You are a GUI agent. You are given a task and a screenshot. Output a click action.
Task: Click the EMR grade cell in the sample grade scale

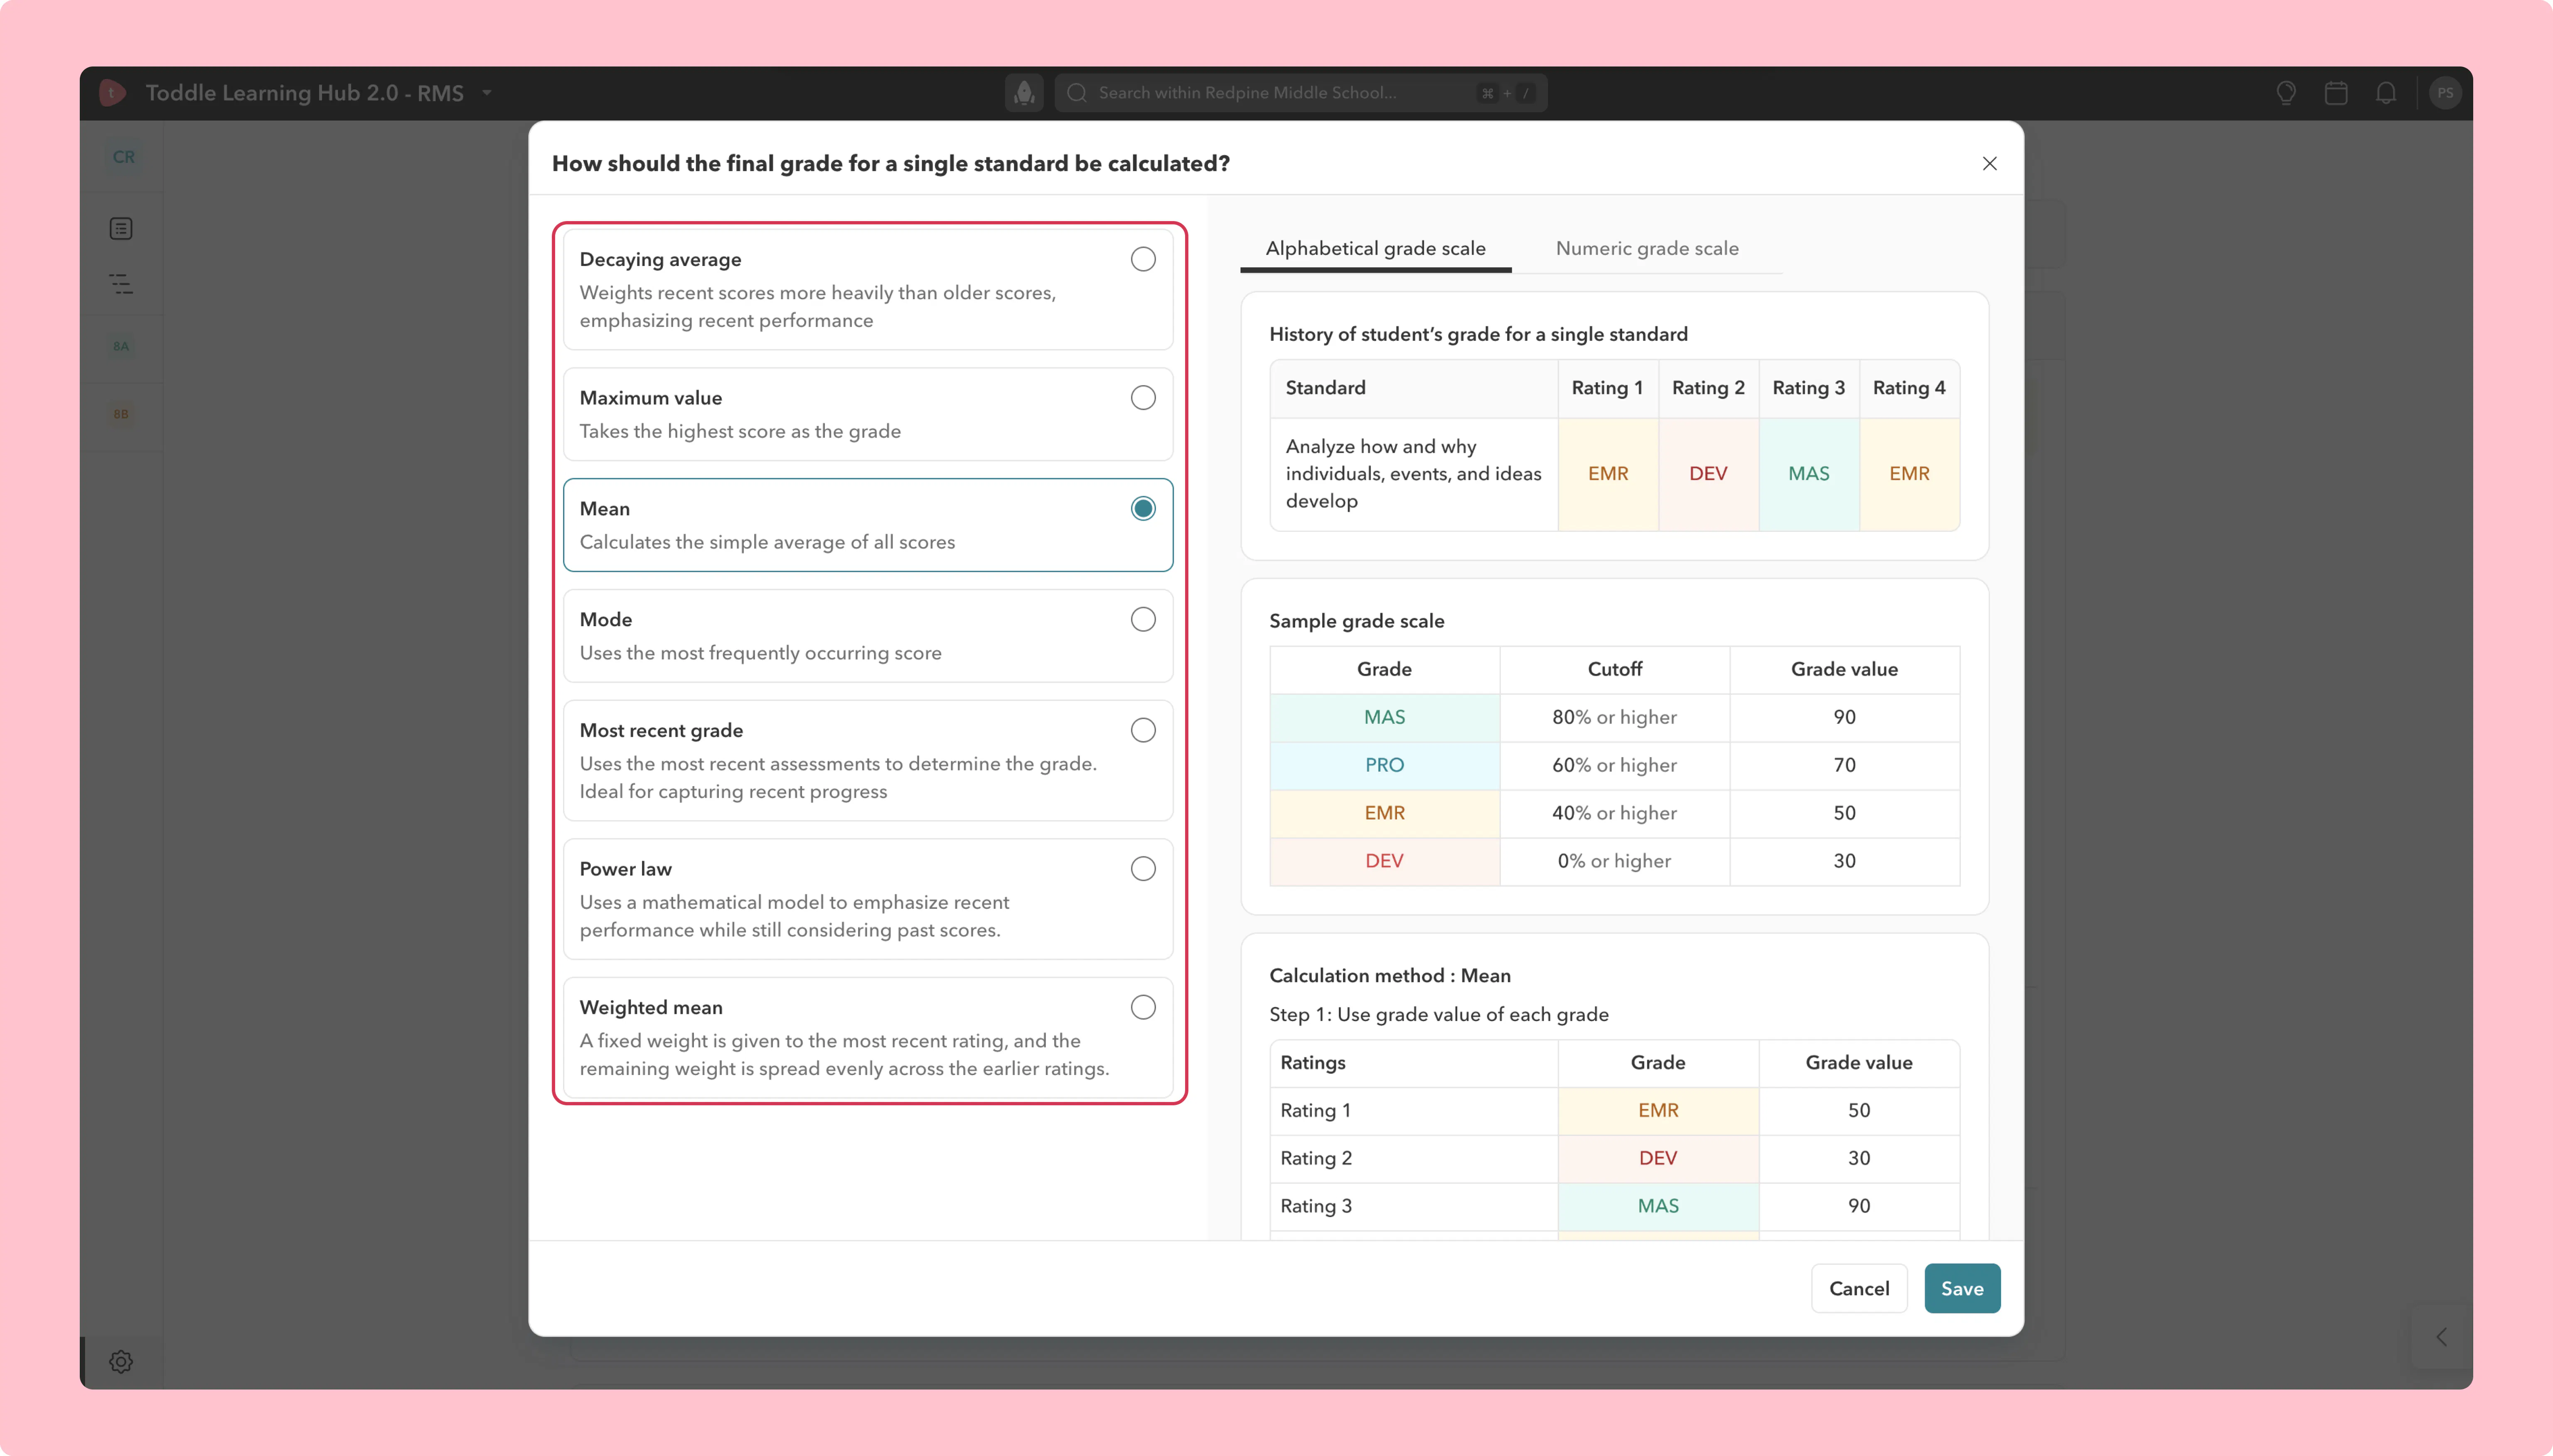pos(1385,813)
